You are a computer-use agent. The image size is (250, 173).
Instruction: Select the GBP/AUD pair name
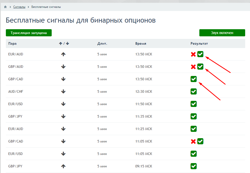click(16, 67)
